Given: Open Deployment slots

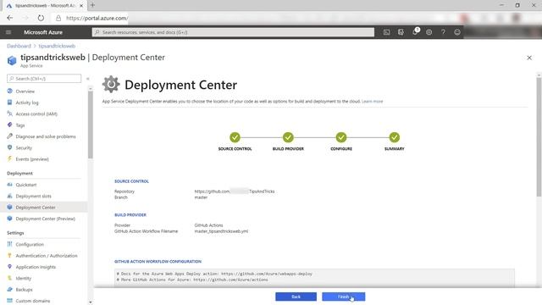Looking at the screenshot, I should tap(33, 196).
